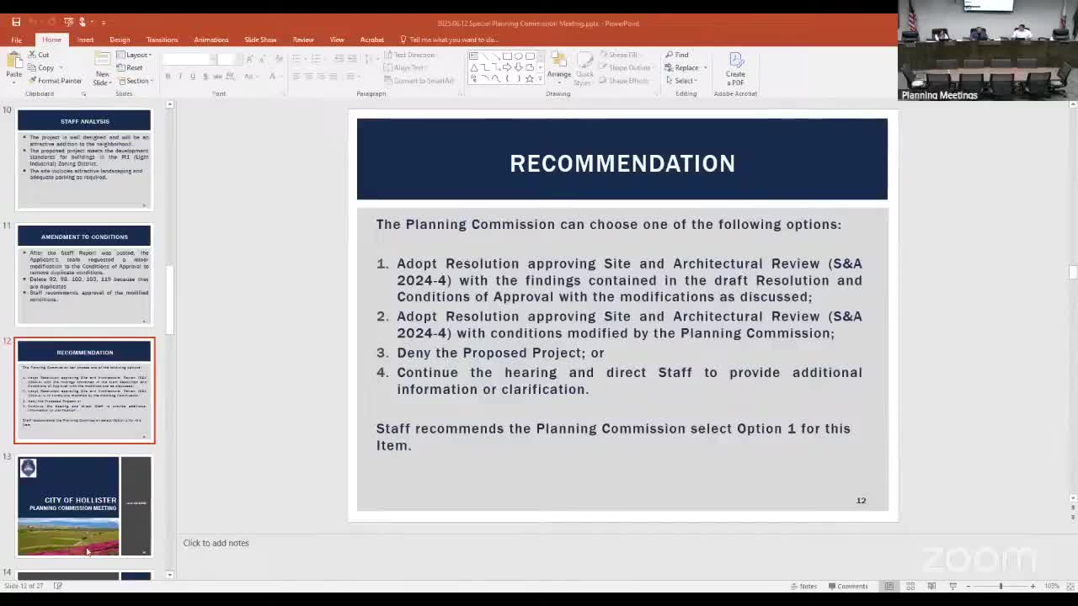
Task: Switch to the Insert ribbon tab
Action: click(85, 40)
